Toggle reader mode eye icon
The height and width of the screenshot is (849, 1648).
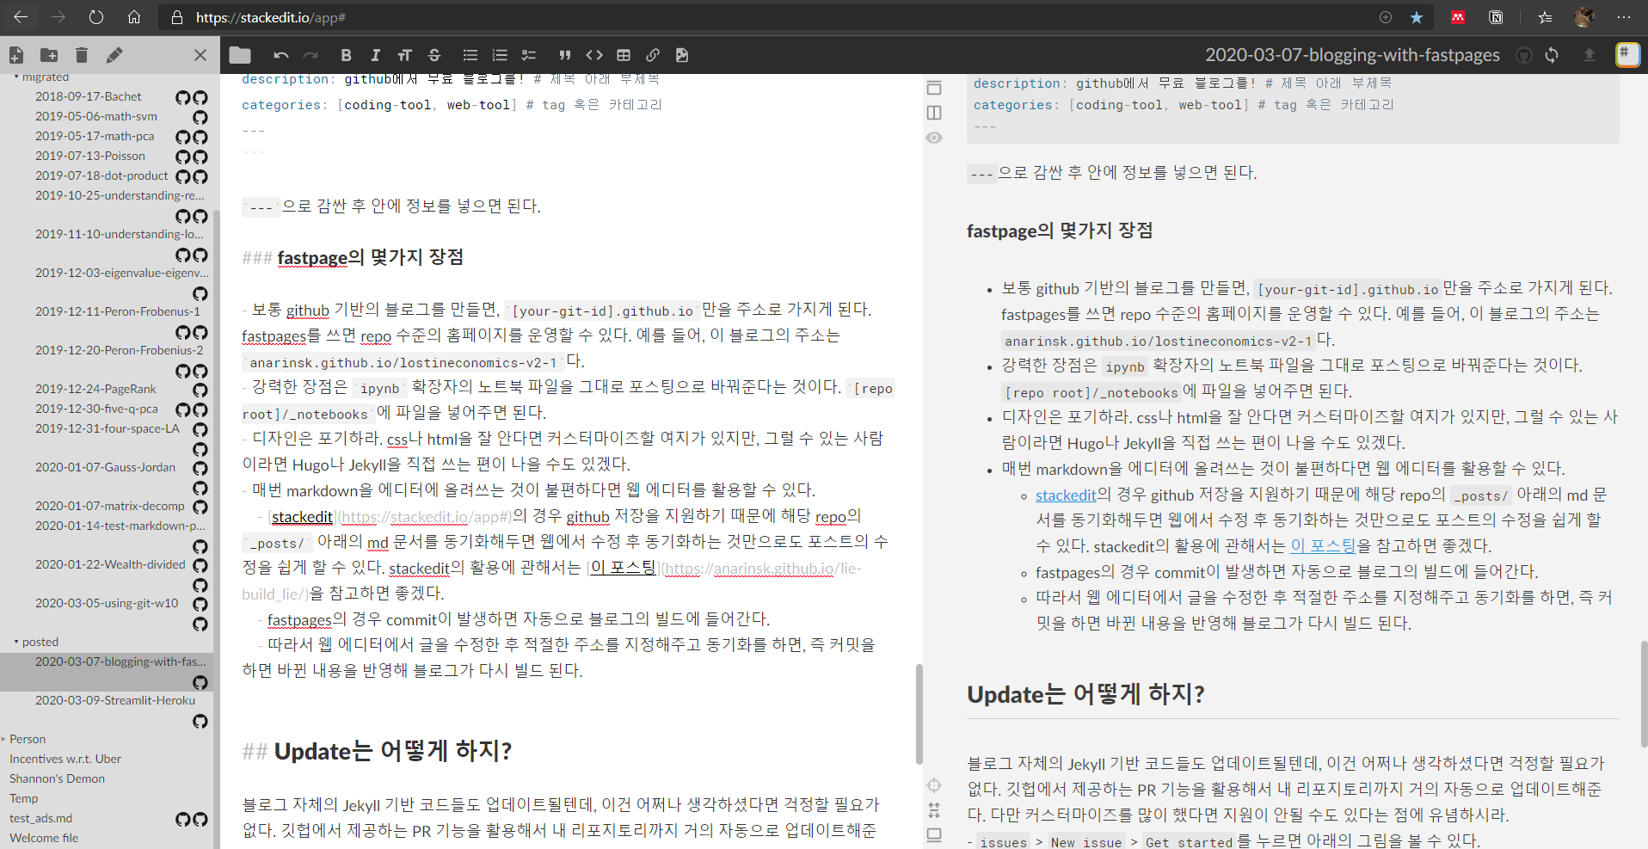pyautogui.click(x=934, y=138)
